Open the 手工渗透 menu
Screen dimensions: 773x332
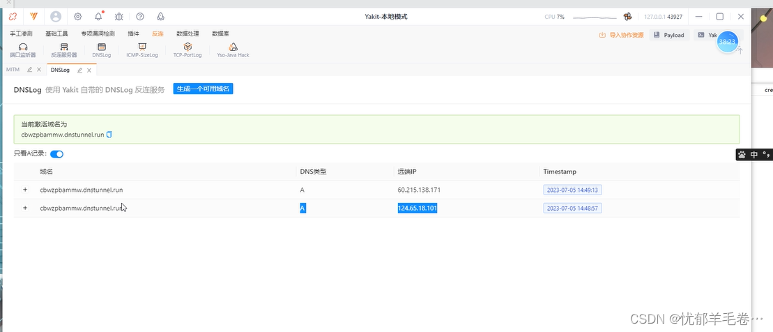[x=21, y=34]
